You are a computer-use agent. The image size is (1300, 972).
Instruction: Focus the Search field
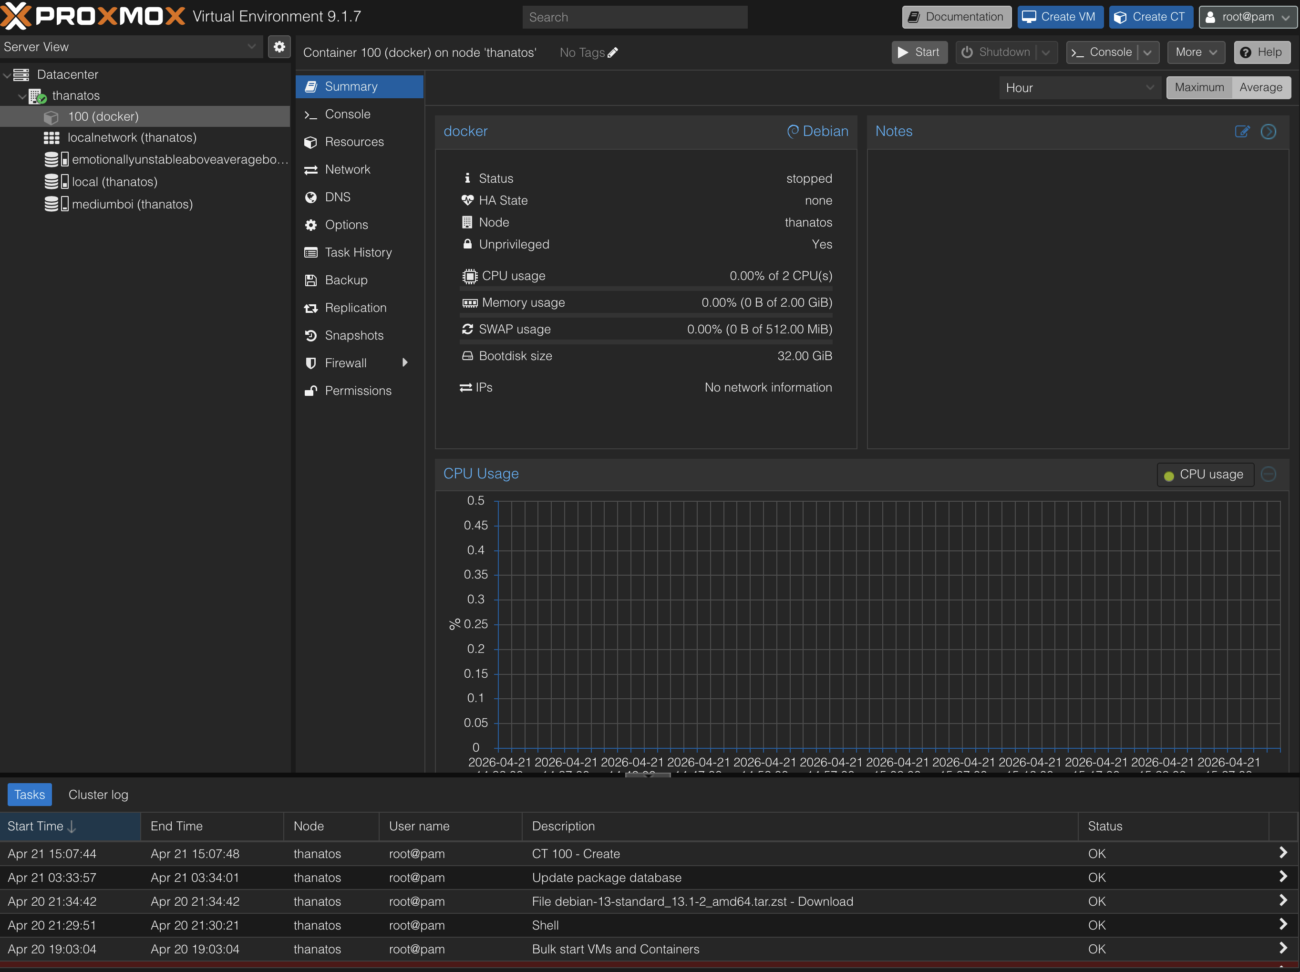635,18
